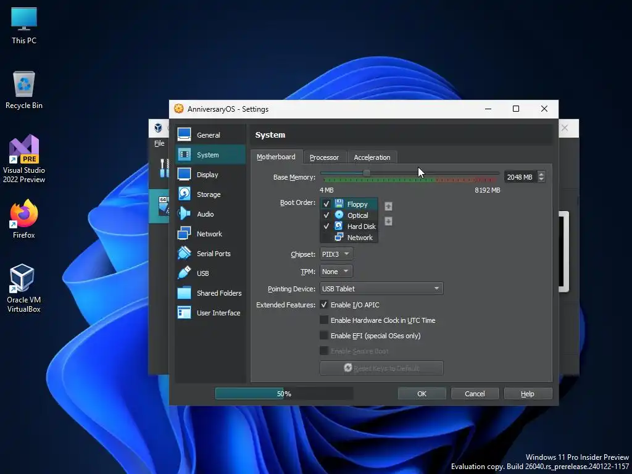Uncheck Optical in boot order

click(x=326, y=215)
